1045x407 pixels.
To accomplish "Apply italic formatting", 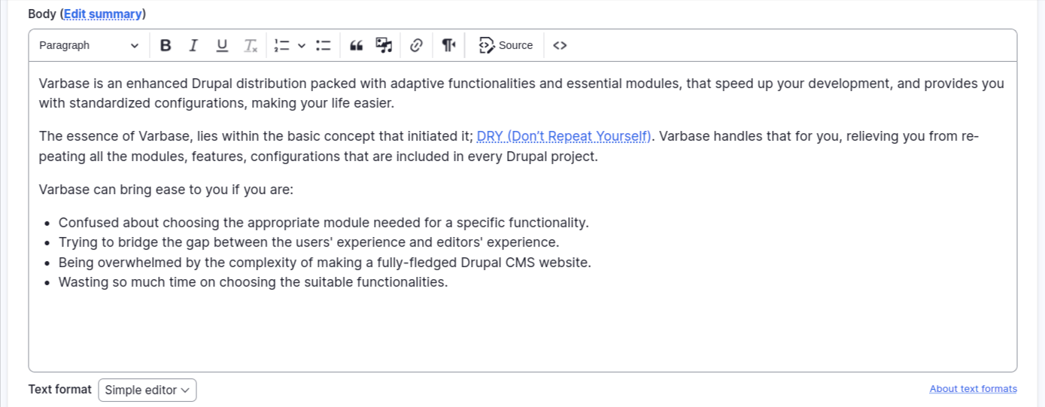I will click(193, 46).
